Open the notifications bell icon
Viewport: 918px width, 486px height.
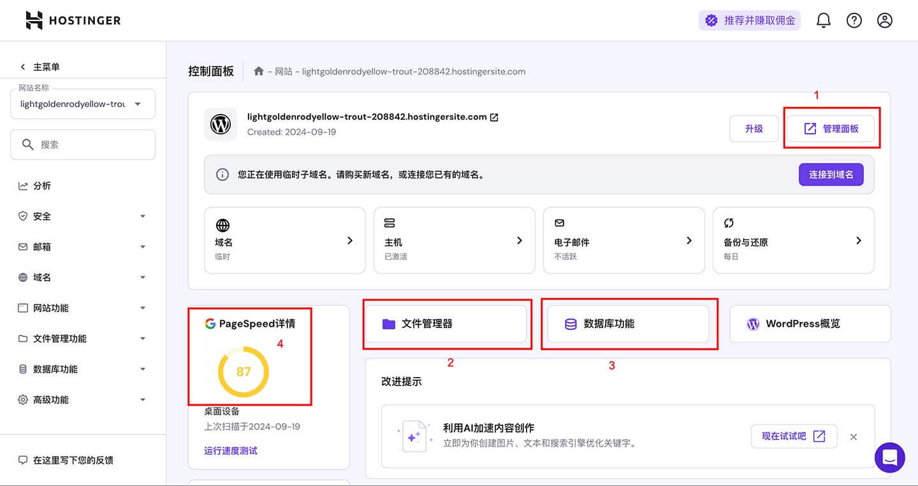[x=823, y=20]
